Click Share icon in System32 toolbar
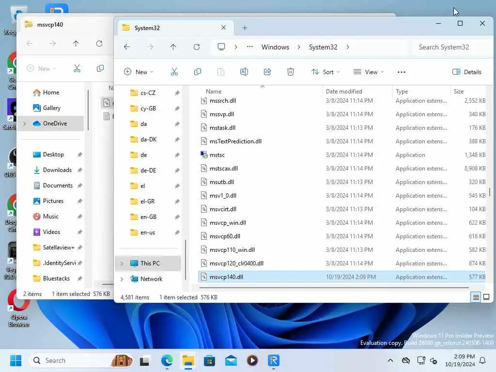The width and height of the screenshot is (496, 372). point(267,72)
